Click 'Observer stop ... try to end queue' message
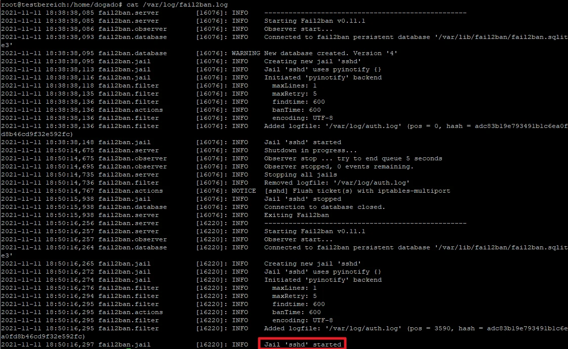568x349 pixels. pyautogui.click(x=353, y=158)
